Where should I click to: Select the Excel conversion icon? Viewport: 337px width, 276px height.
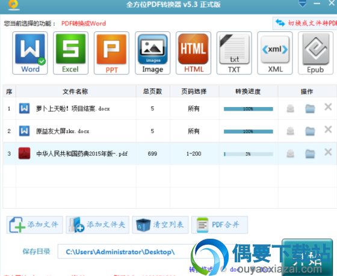pyautogui.click(x=71, y=53)
